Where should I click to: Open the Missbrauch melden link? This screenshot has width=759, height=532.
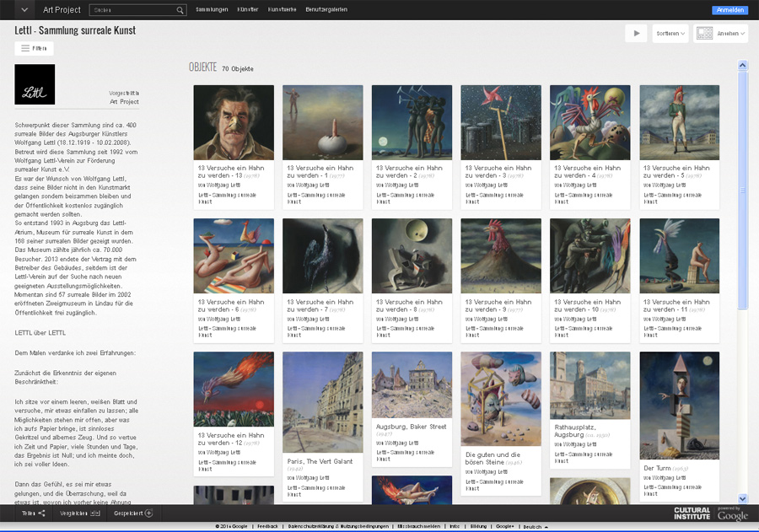[x=418, y=526]
